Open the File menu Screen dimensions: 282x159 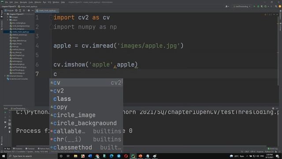pyautogui.click(x=7, y=2)
